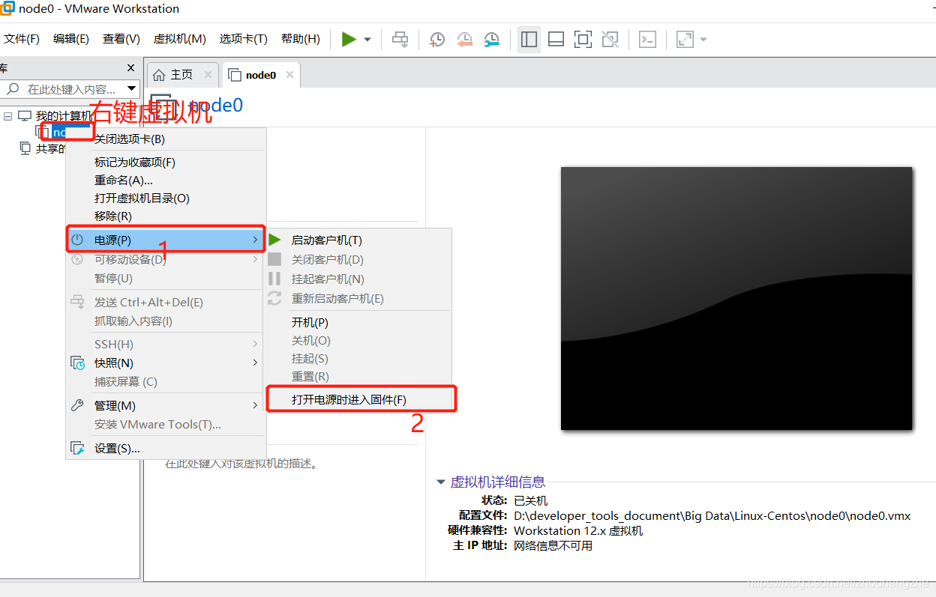Open the Snapshot Manager toolbar icon
This screenshot has width=936, height=597.
pyautogui.click(x=492, y=39)
